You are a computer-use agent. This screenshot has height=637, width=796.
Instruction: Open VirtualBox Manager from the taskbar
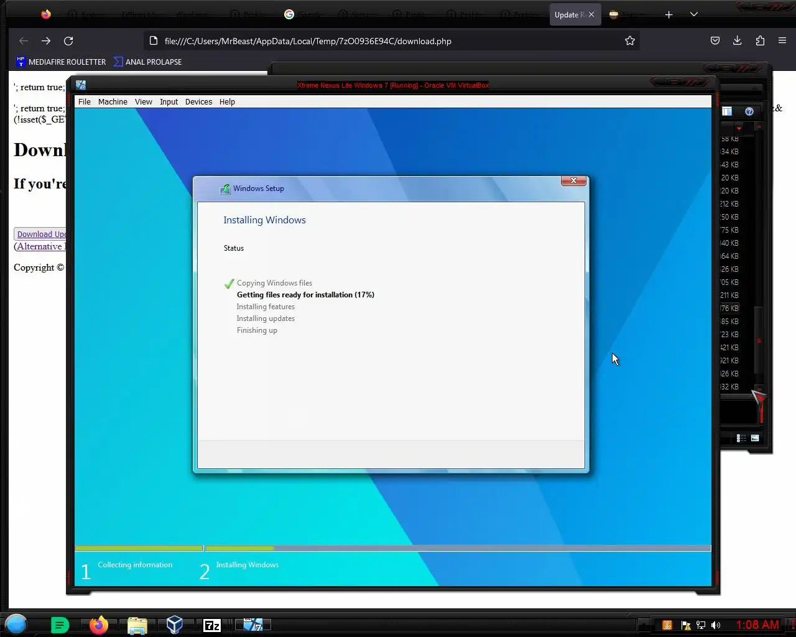(x=175, y=625)
